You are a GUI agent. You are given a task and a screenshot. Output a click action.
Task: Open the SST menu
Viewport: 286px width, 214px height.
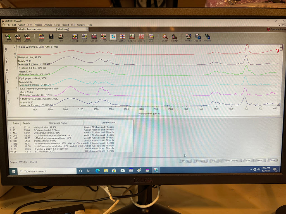(73, 25)
